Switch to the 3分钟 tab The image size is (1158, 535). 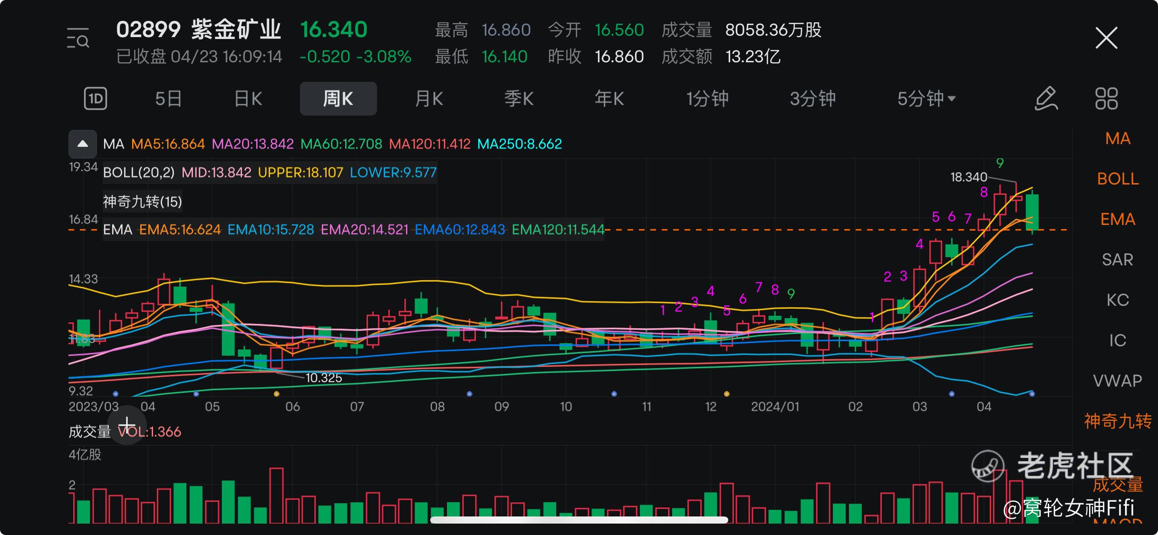pos(813,99)
